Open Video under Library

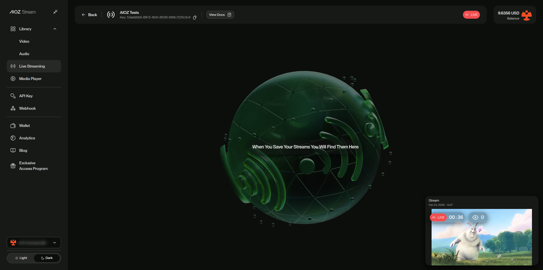[x=24, y=41]
